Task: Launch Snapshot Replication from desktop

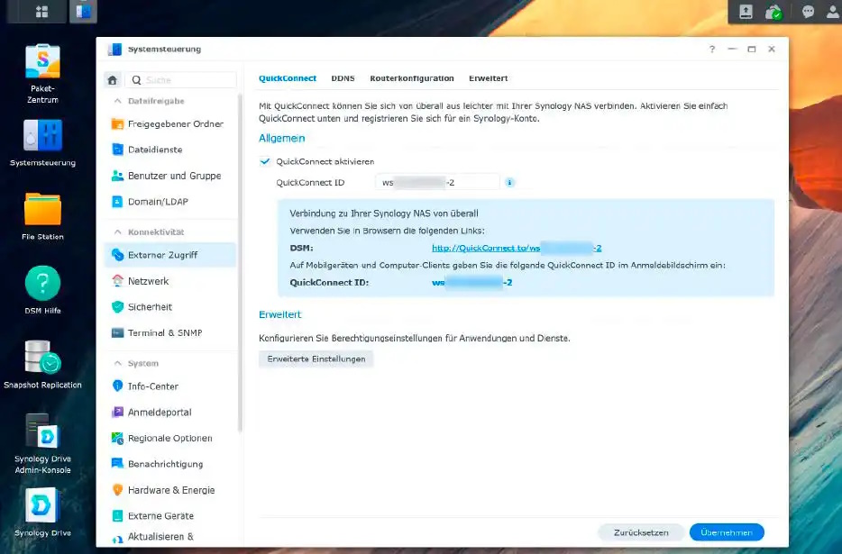Action: 42,357
